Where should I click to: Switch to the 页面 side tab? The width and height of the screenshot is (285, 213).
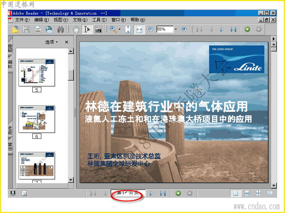10,64
